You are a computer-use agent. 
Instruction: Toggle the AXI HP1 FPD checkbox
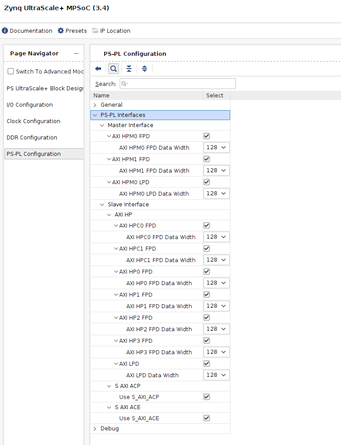click(207, 294)
